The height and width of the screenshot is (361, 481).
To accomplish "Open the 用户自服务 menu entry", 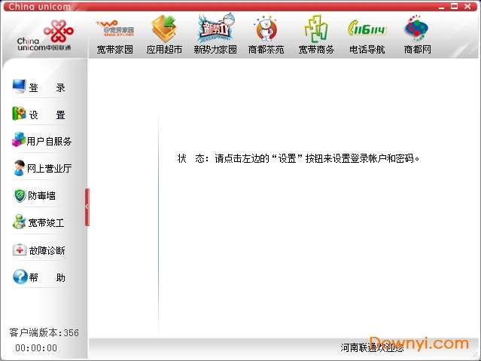I will click(49, 142).
